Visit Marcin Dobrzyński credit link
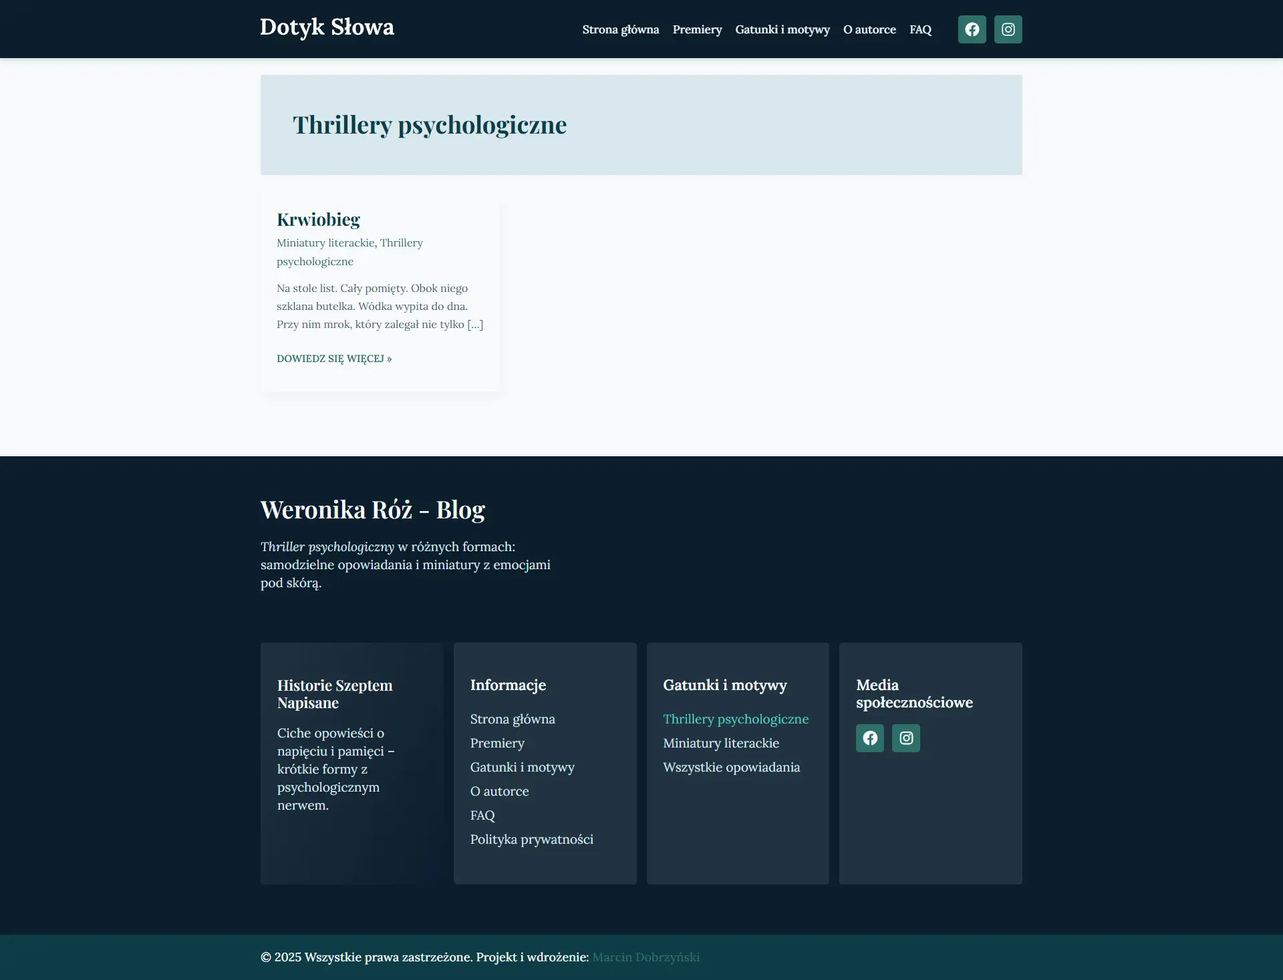Screen dimensions: 1283x980 [646, 957]
